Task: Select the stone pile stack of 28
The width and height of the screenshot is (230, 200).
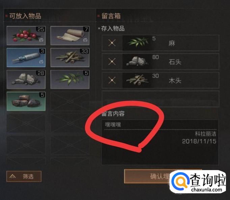Action: pos(26,79)
